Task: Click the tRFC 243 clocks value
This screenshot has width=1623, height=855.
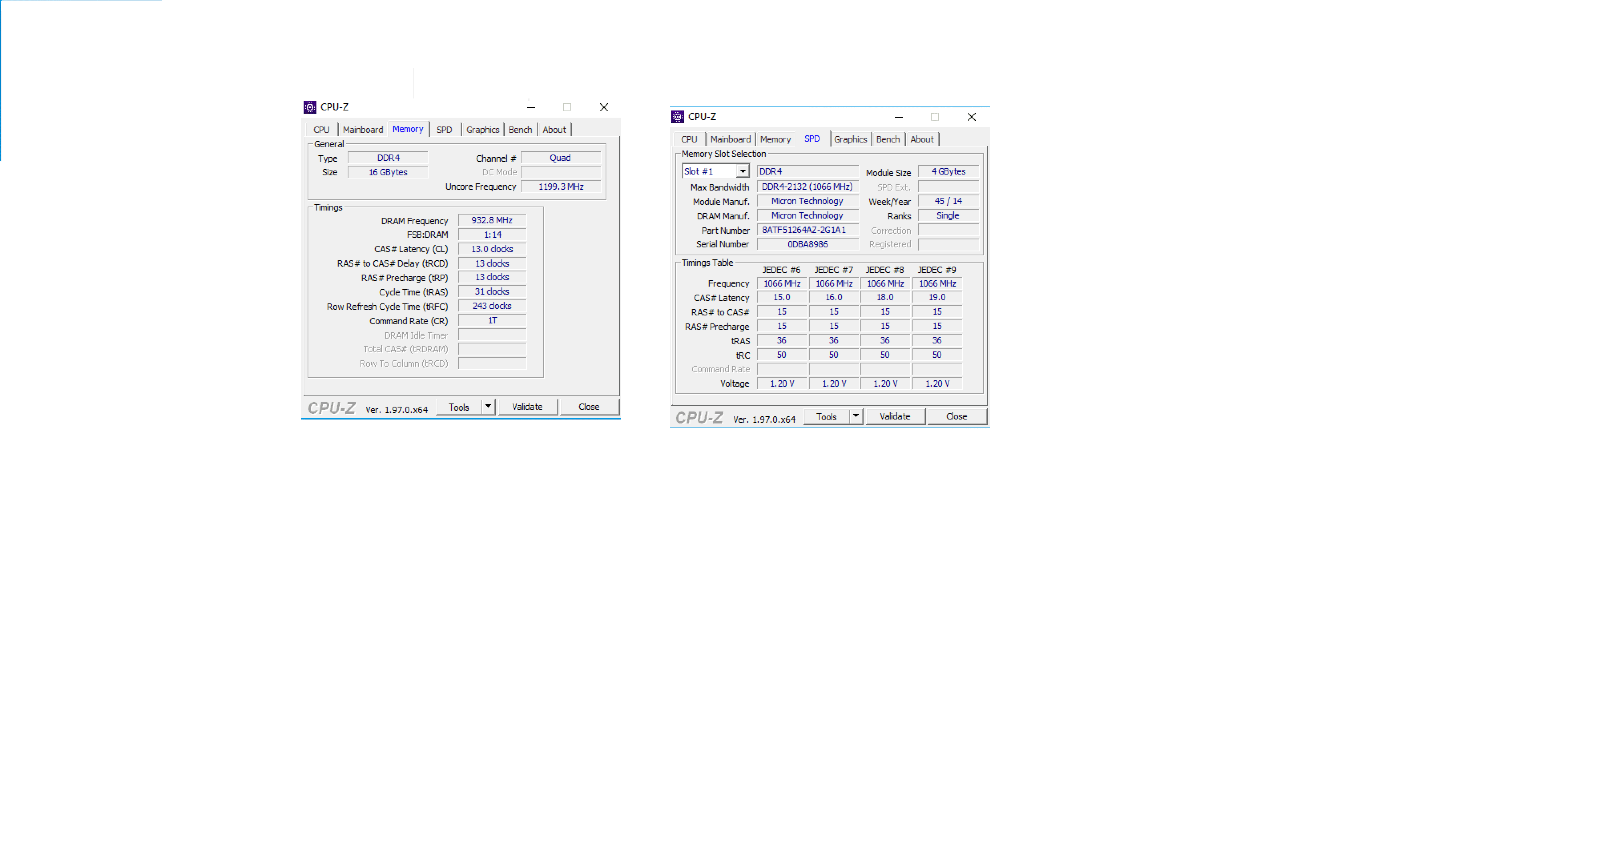Action: pyautogui.click(x=492, y=306)
